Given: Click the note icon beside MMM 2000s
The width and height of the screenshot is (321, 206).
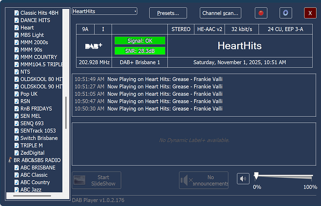Looking at the screenshot, I should click(16, 42).
